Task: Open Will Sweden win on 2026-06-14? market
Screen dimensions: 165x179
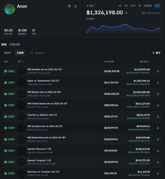Action: (45, 69)
